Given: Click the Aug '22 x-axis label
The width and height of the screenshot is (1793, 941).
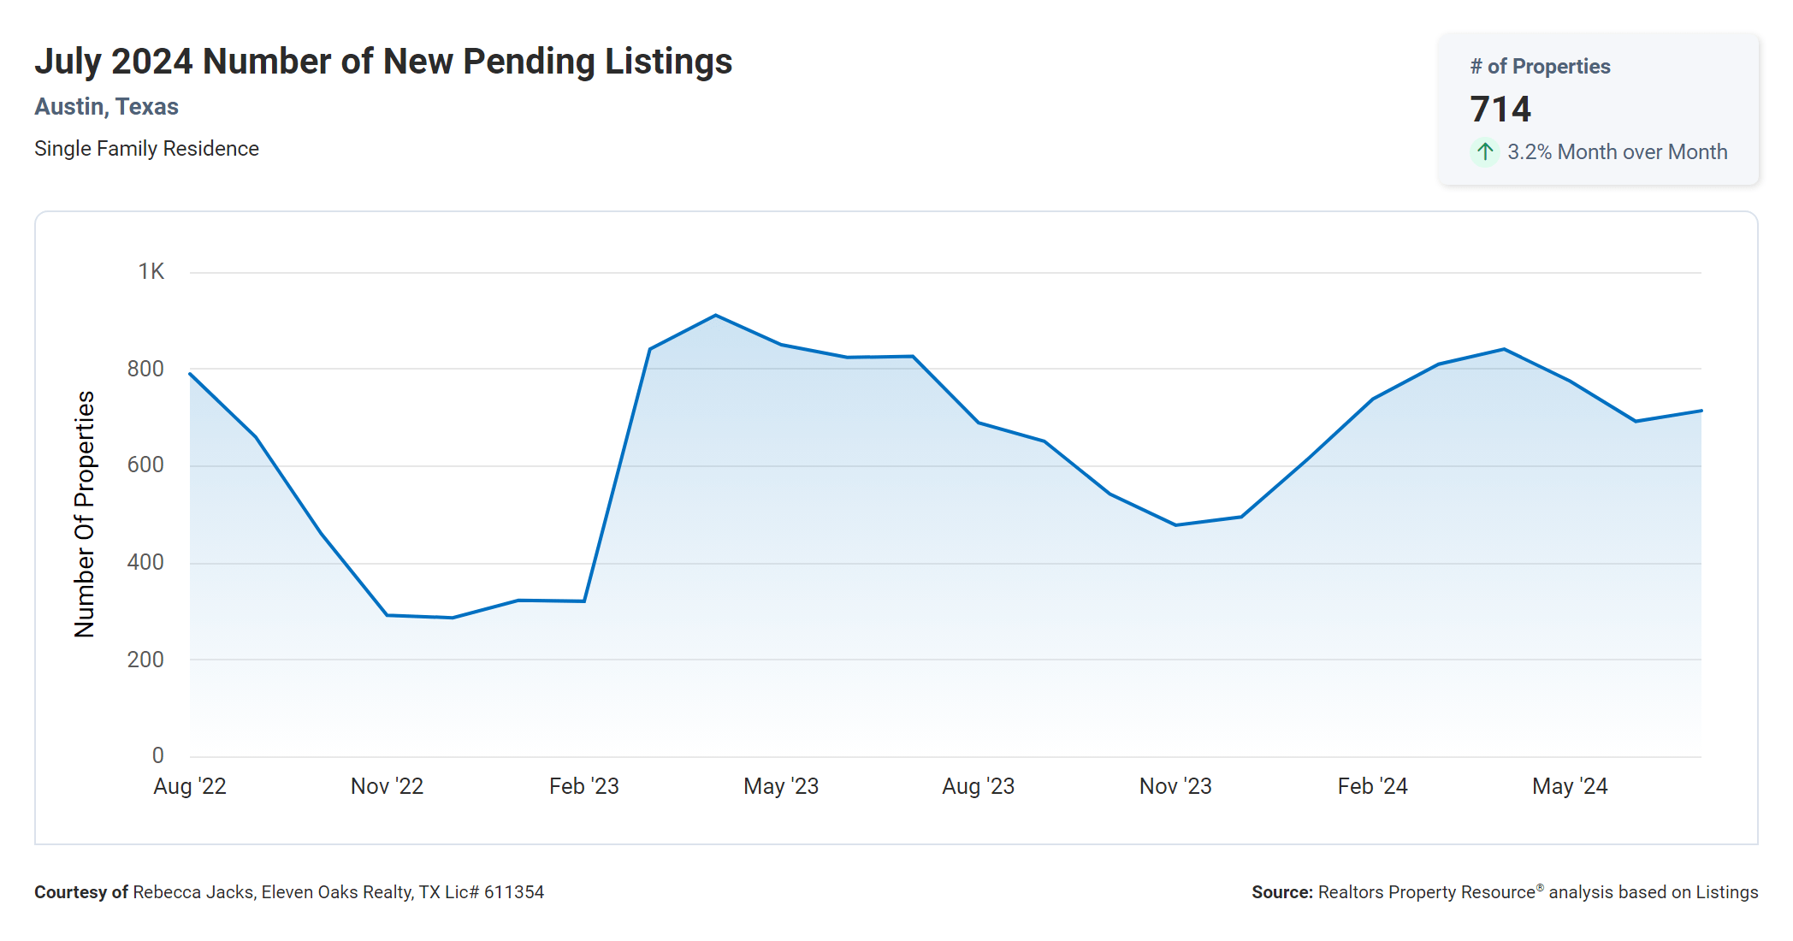Looking at the screenshot, I should pyautogui.click(x=190, y=786).
